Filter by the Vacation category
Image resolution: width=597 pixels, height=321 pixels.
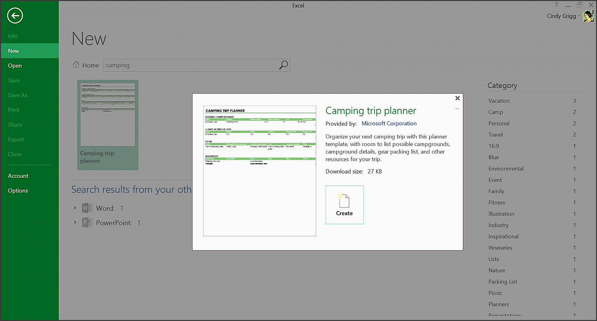[499, 101]
